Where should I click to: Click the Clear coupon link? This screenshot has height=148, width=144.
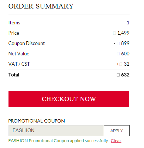pyautogui.click(x=116, y=141)
